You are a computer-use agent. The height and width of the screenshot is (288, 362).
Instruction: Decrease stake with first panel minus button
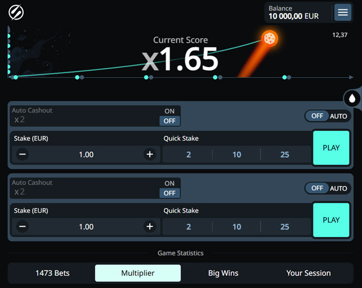tap(23, 155)
